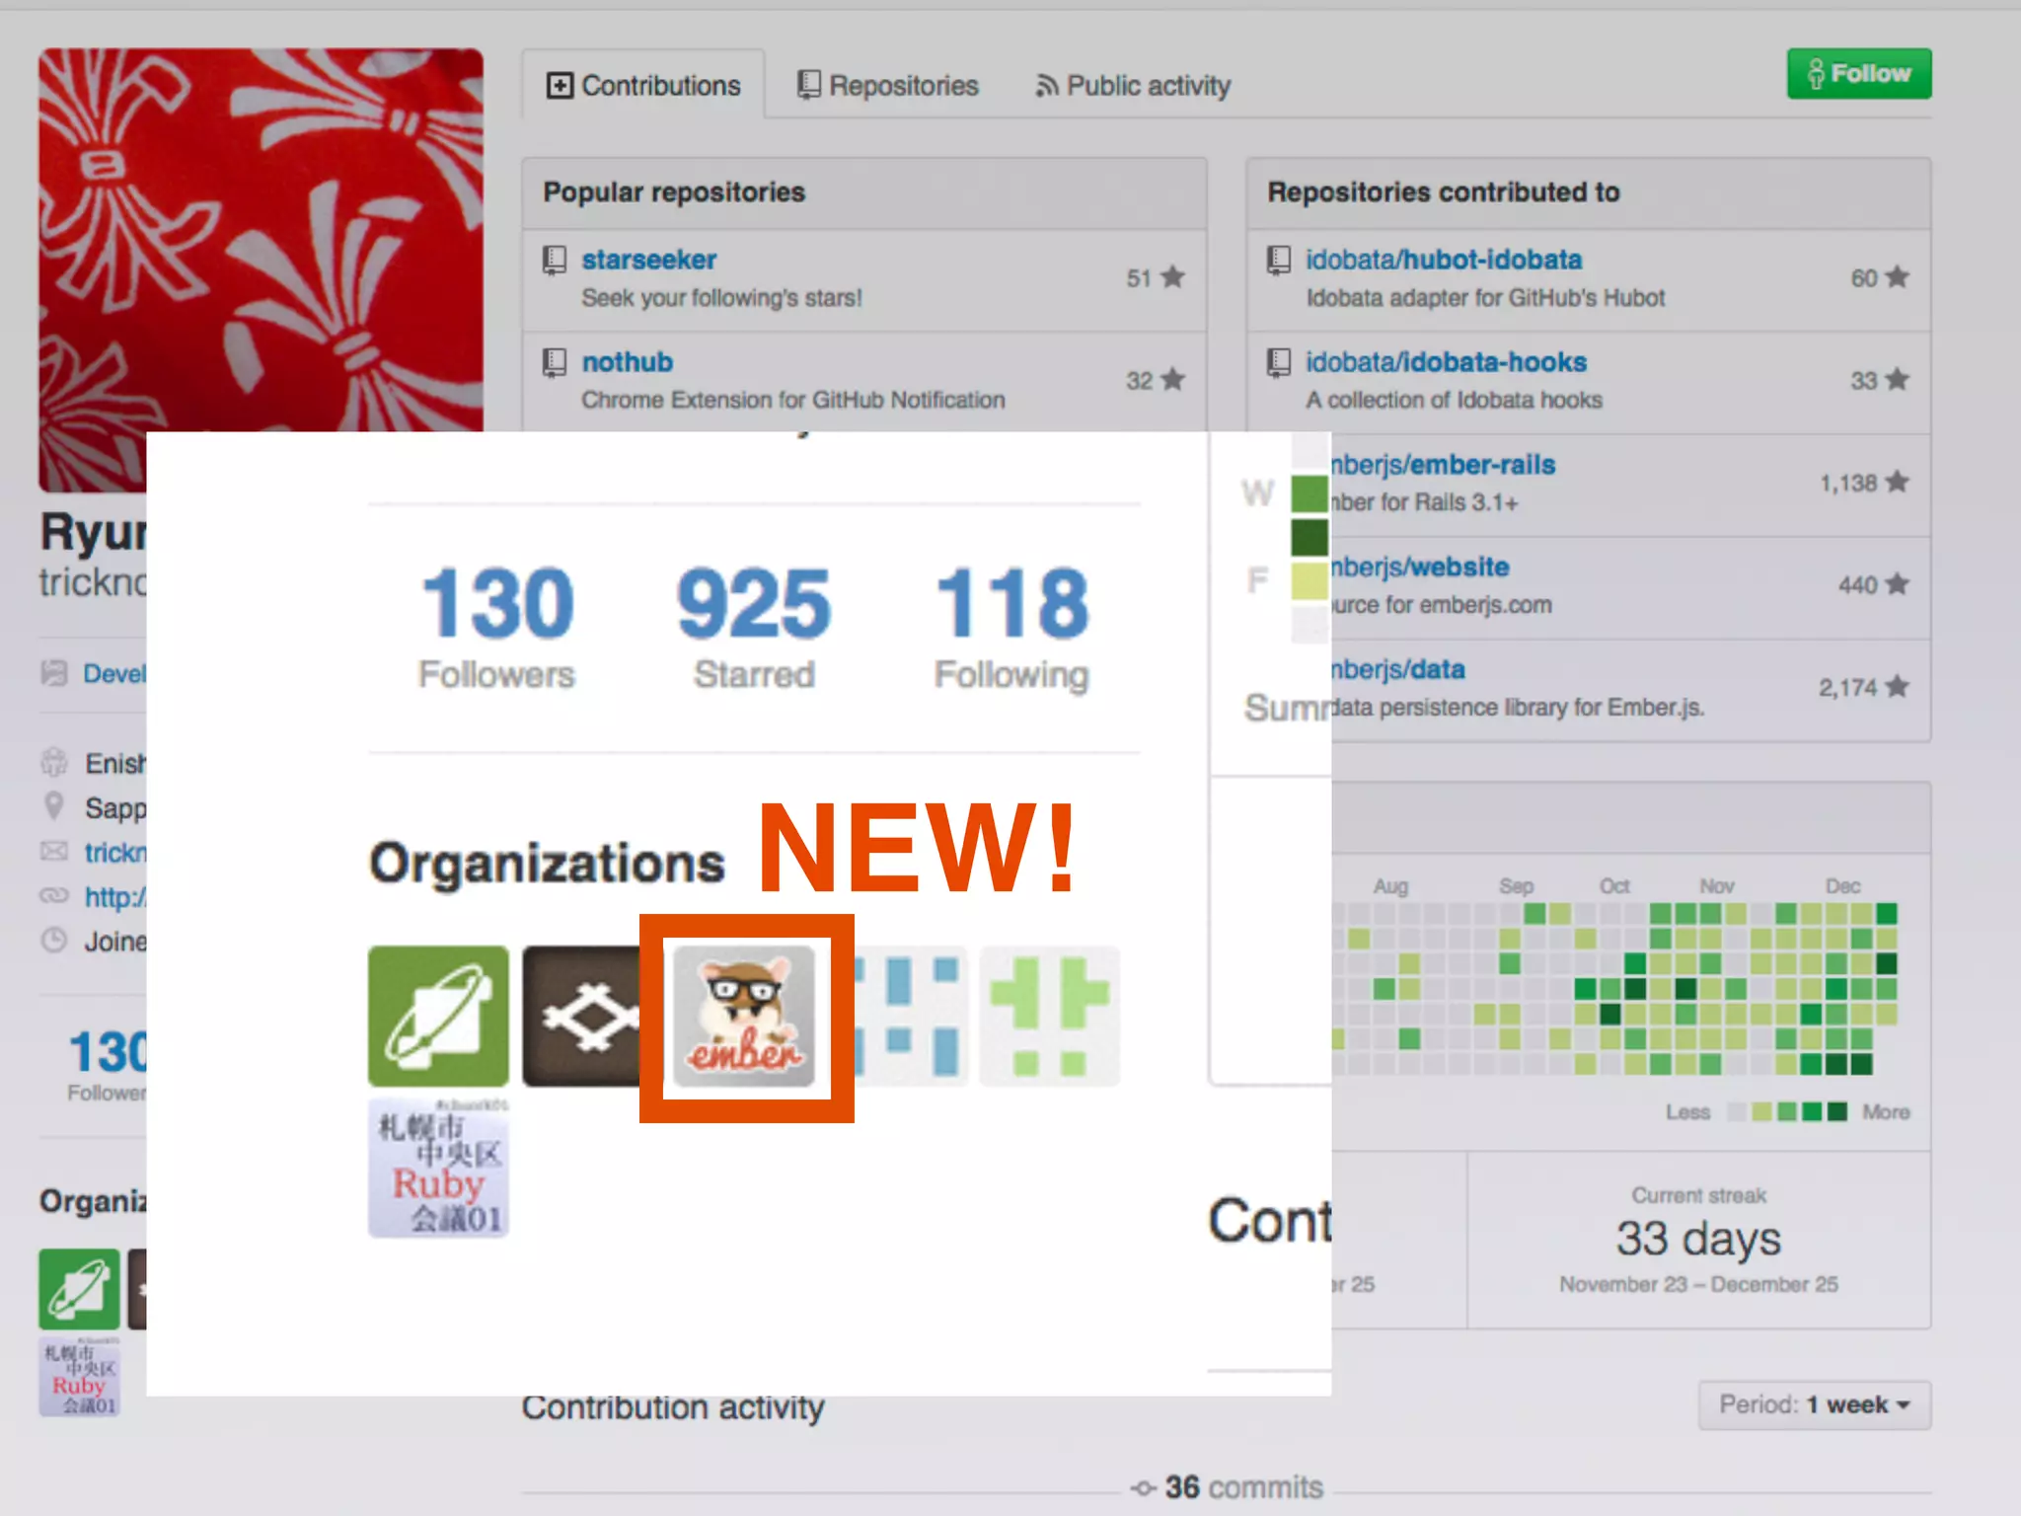Screen dimensions: 2021x1516
Task: Open the starseeker repository link
Action: (x=648, y=260)
